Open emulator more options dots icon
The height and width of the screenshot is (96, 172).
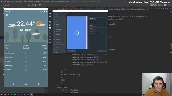[x=50, y=43]
